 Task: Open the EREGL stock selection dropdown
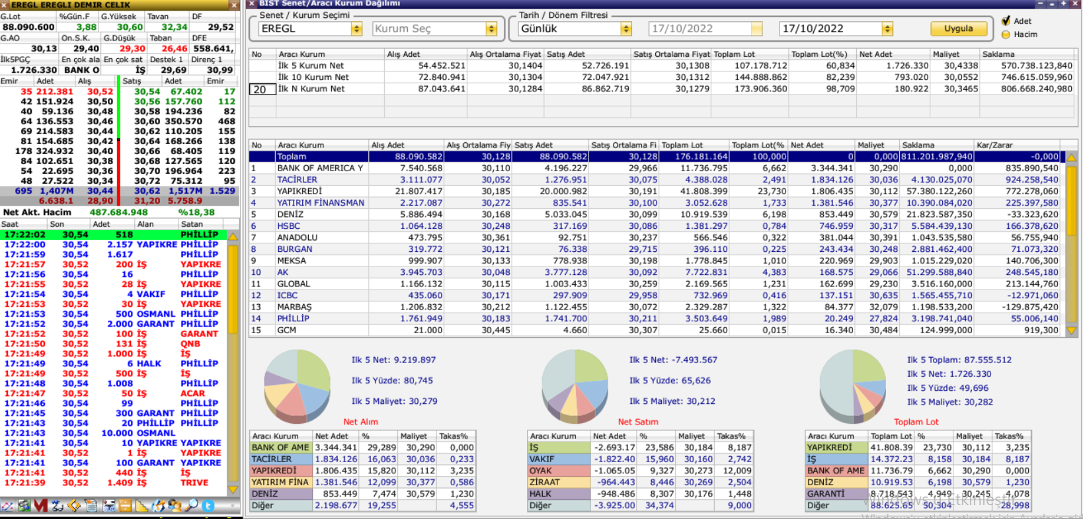(x=356, y=29)
